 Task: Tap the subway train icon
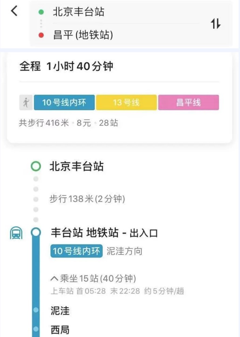click(16, 234)
